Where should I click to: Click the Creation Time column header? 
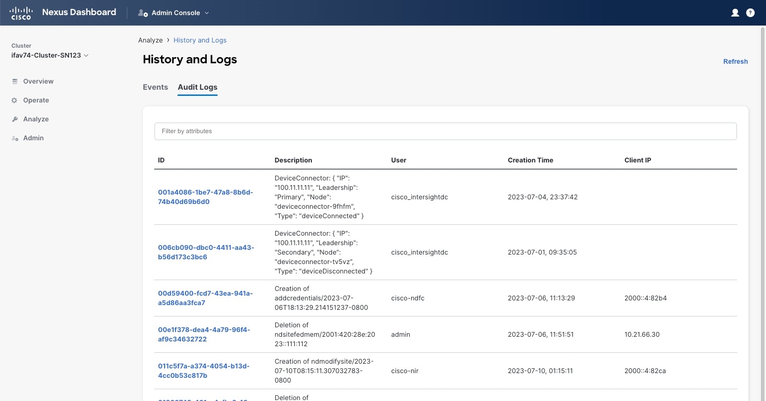[x=530, y=160]
